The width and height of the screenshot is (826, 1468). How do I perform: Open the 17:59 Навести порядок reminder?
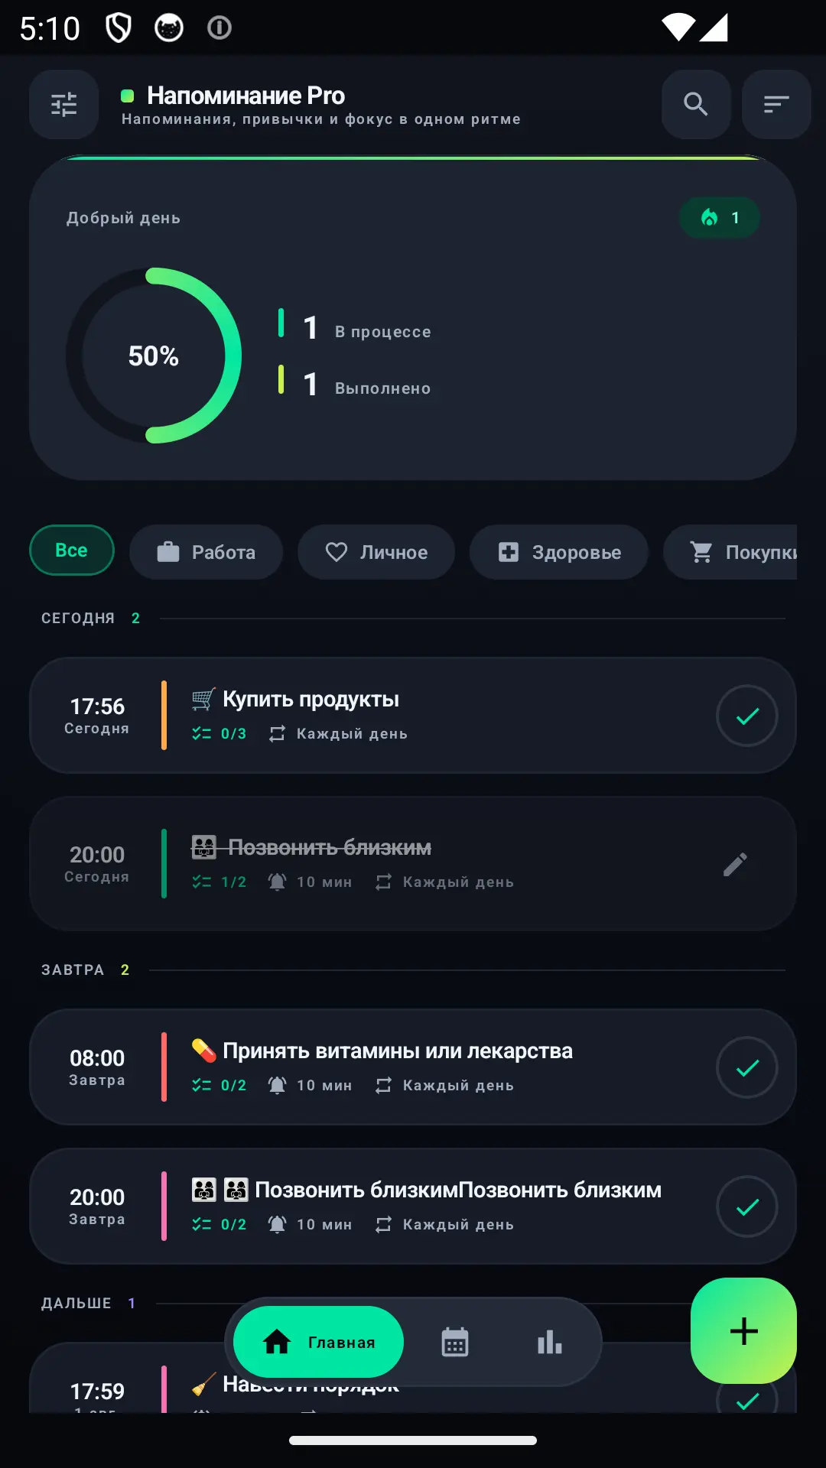coord(413,1378)
